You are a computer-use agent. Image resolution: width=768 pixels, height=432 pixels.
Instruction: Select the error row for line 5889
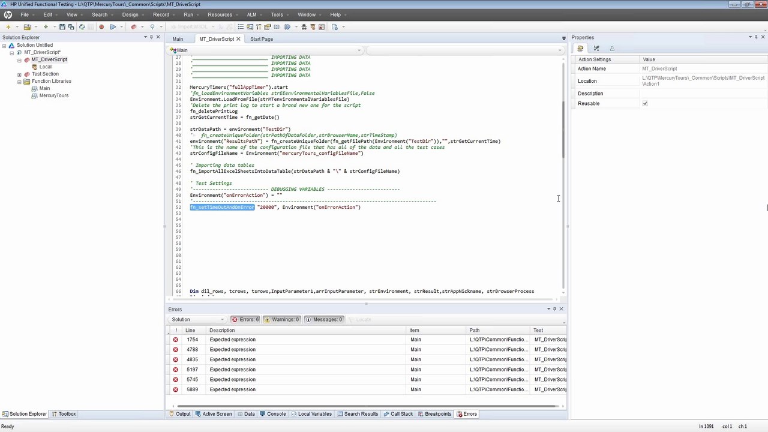(x=367, y=390)
